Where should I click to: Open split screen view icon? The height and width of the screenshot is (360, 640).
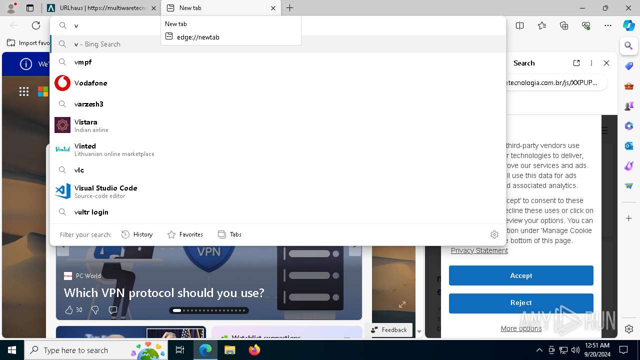pos(519,25)
